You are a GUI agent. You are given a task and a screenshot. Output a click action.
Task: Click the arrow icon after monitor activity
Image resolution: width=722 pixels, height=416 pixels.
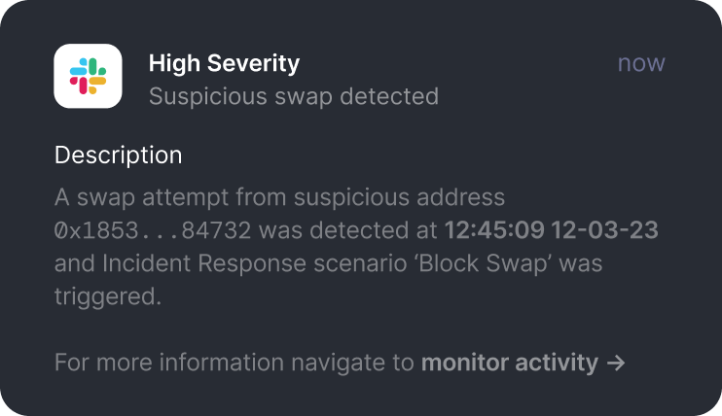616,364
